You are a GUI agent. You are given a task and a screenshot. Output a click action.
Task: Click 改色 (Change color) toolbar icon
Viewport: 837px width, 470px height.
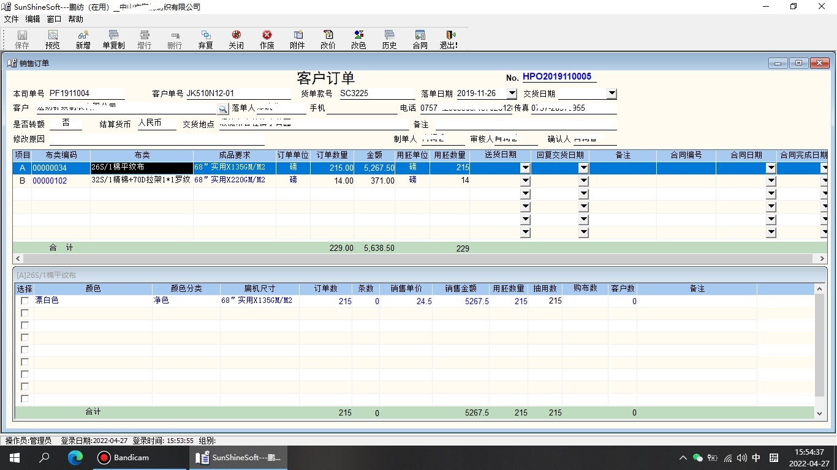click(x=358, y=40)
